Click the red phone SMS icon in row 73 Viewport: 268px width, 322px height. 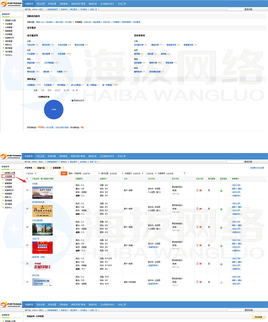click(197, 190)
